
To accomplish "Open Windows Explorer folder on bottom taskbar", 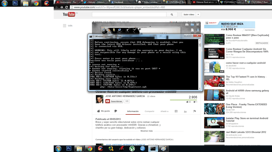I will click(x=79, y=149).
